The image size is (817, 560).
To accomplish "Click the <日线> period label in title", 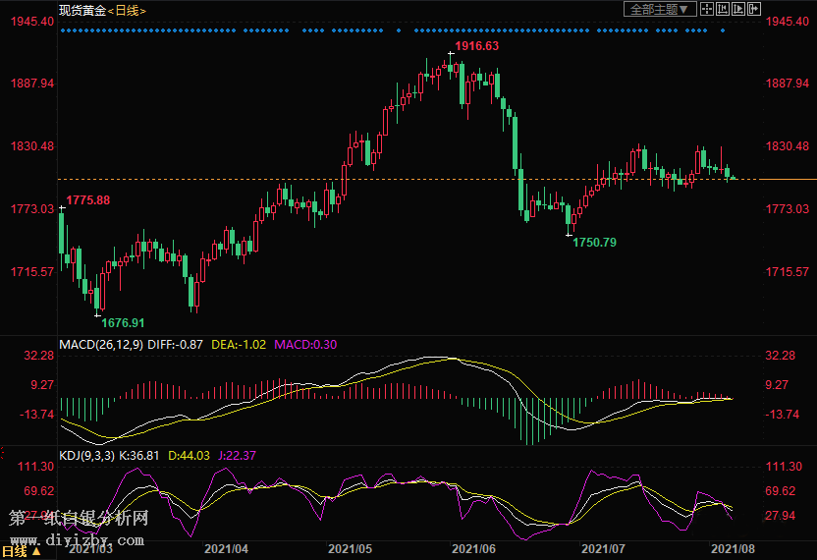I will point(127,10).
